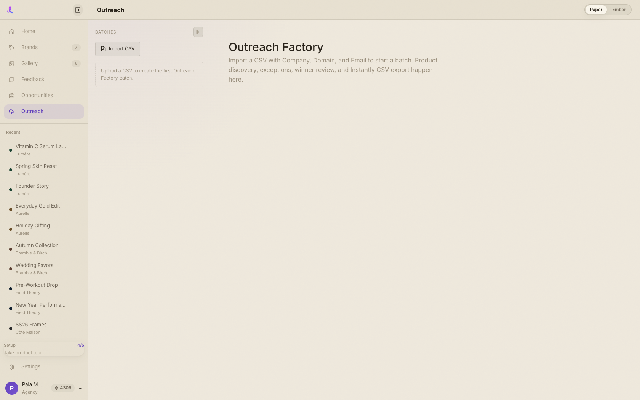Open Settings page
The width and height of the screenshot is (640, 400).
(x=44, y=367)
